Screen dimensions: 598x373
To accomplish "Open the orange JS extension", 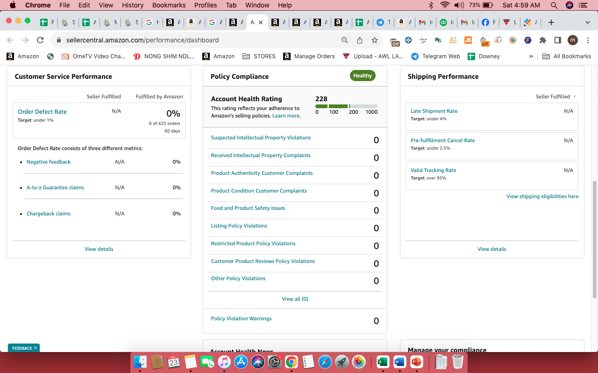I will point(468,40).
